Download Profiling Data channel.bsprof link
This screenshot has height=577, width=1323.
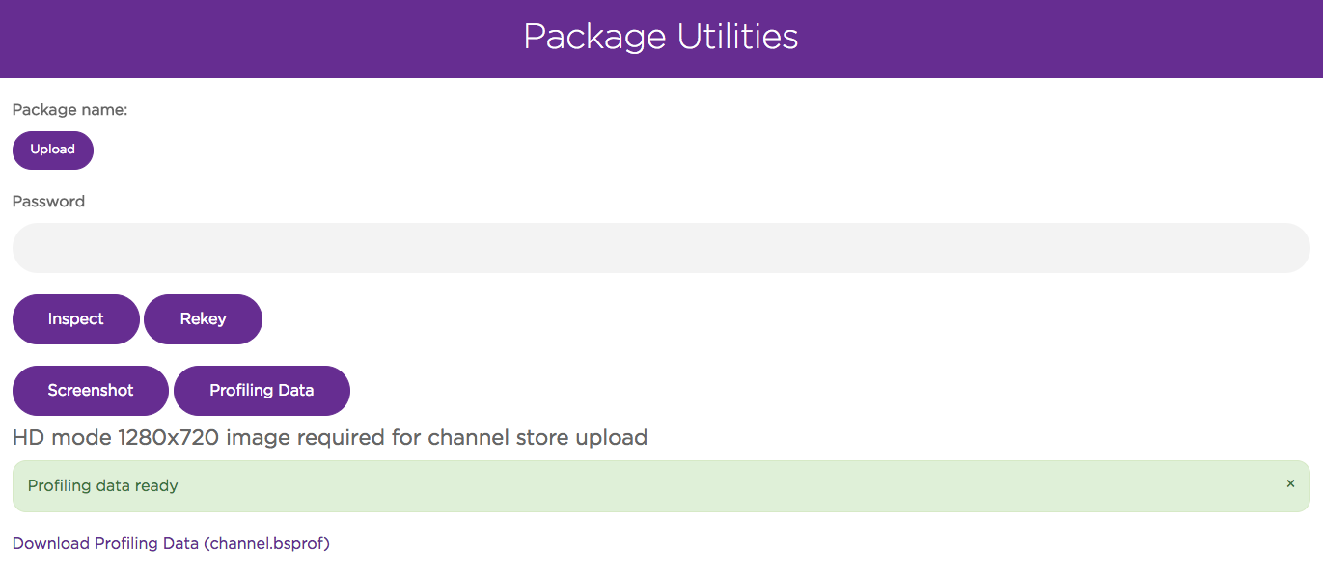171,544
